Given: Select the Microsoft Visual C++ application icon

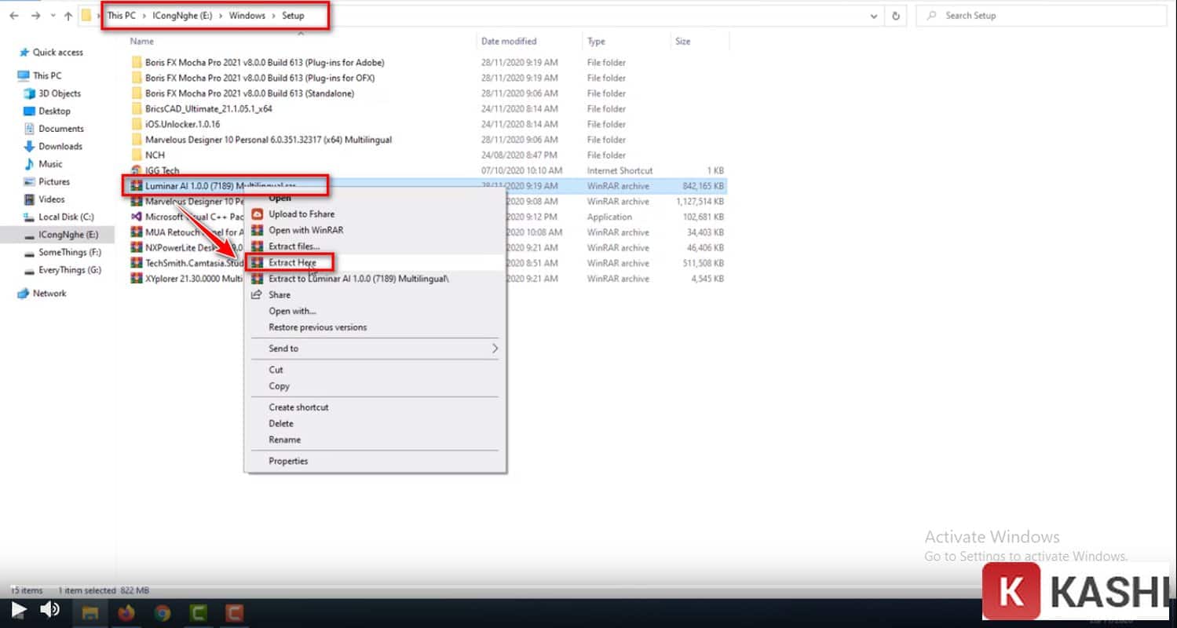Looking at the screenshot, I should coord(137,217).
